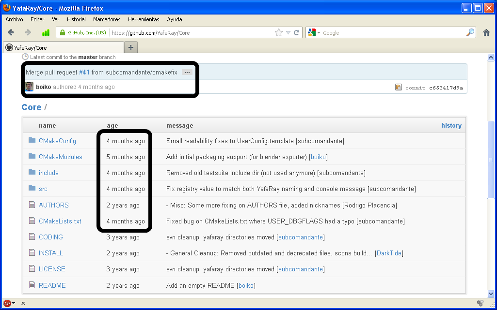This screenshot has height=310, width=497.
Task: Click the page scrollbar down arrow
Action: 491,294
